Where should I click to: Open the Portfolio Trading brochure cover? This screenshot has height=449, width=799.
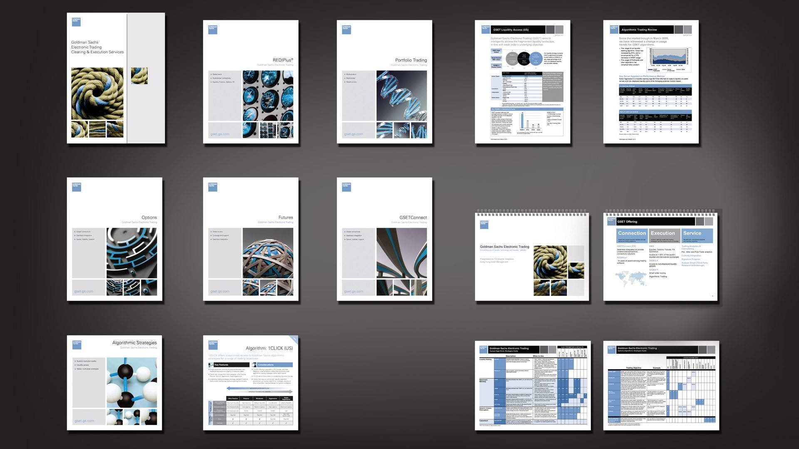pos(384,82)
